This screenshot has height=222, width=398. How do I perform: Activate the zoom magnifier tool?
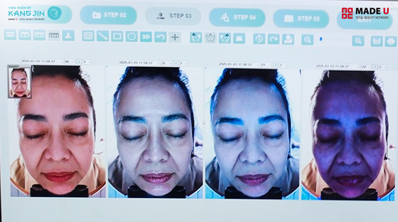pyautogui.click(x=307, y=40)
